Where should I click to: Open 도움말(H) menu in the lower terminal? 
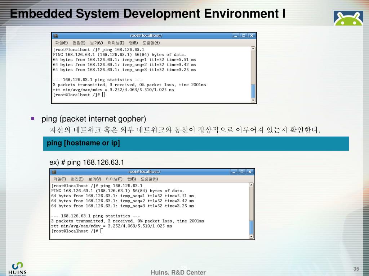click(x=149, y=179)
